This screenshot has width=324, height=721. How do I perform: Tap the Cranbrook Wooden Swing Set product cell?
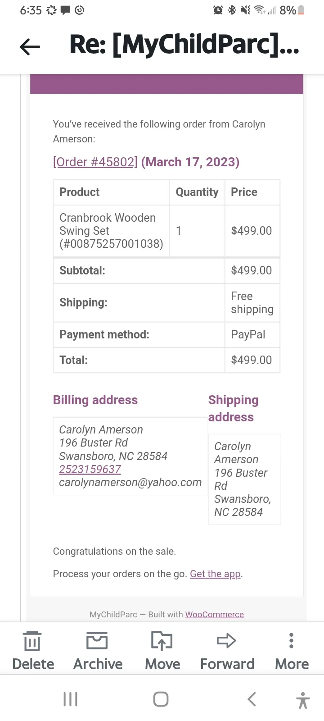pos(111,231)
